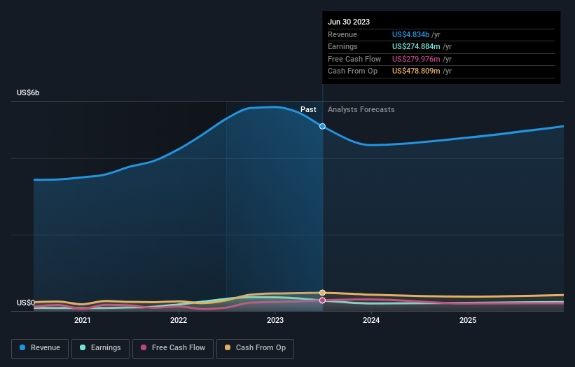Click the tooltip date 'Jun 30 2023'
Viewport: 575px width, 367px height.
point(349,22)
